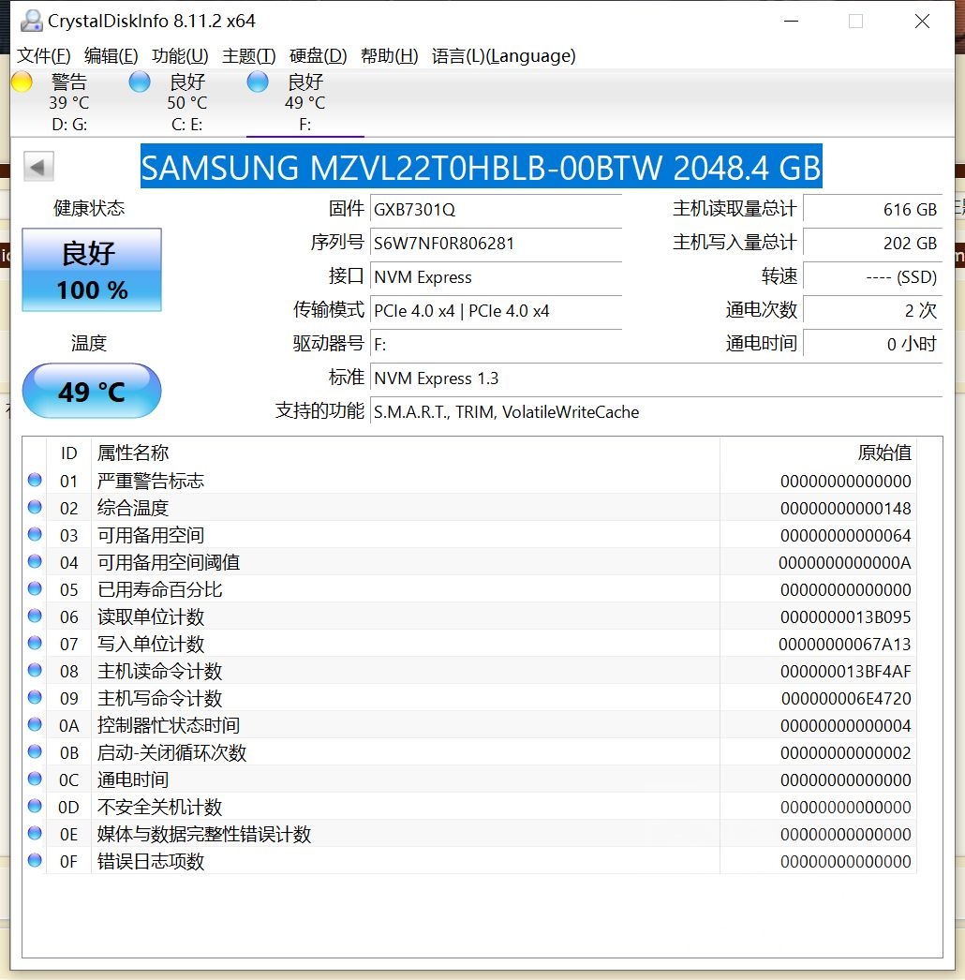Select the yellow warning disk icon for drive D:G:

pos(21,82)
